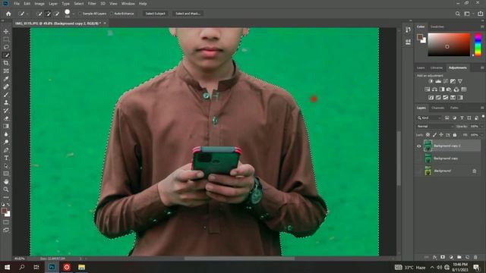Viewport: 486px width, 273px height.
Task: Switch to the Swatches tab
Action: pos(437,27)
